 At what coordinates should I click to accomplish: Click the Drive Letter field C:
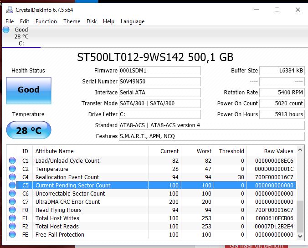pos(160,114)
